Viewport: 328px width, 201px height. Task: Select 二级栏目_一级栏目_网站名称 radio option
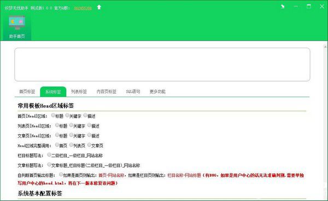point(49,154)
